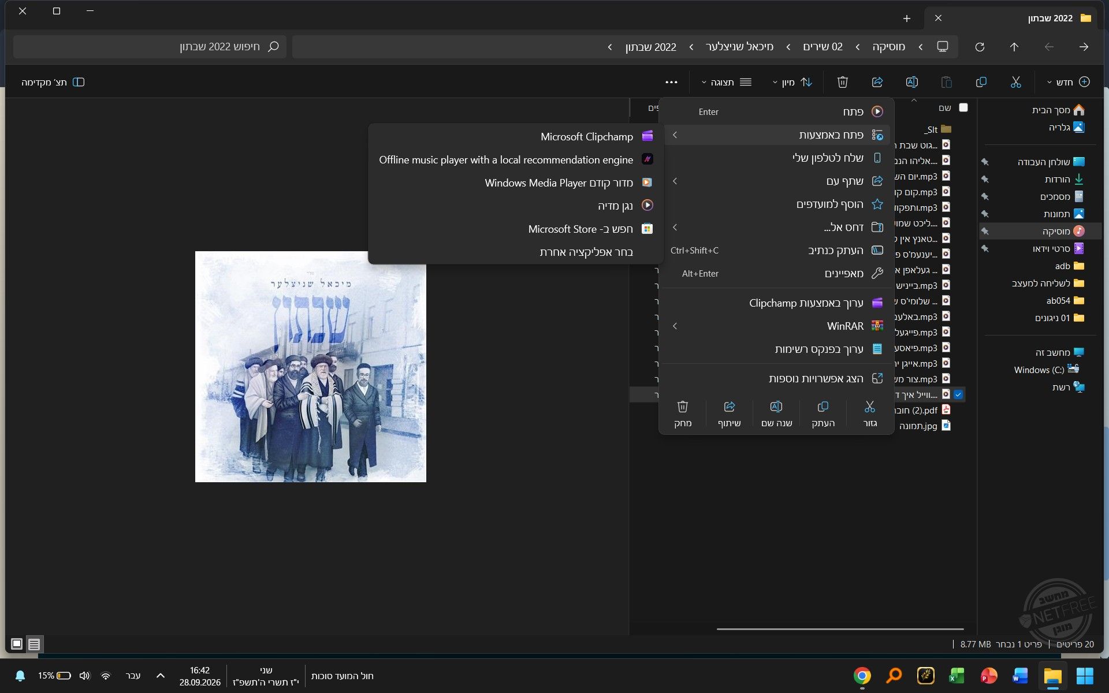Image resolution: width=1109 pixels, height=693 pixels.
Task: Expand the chevron after 2022 שבתון breadcrumb
Action: click(x=610, y=47)
